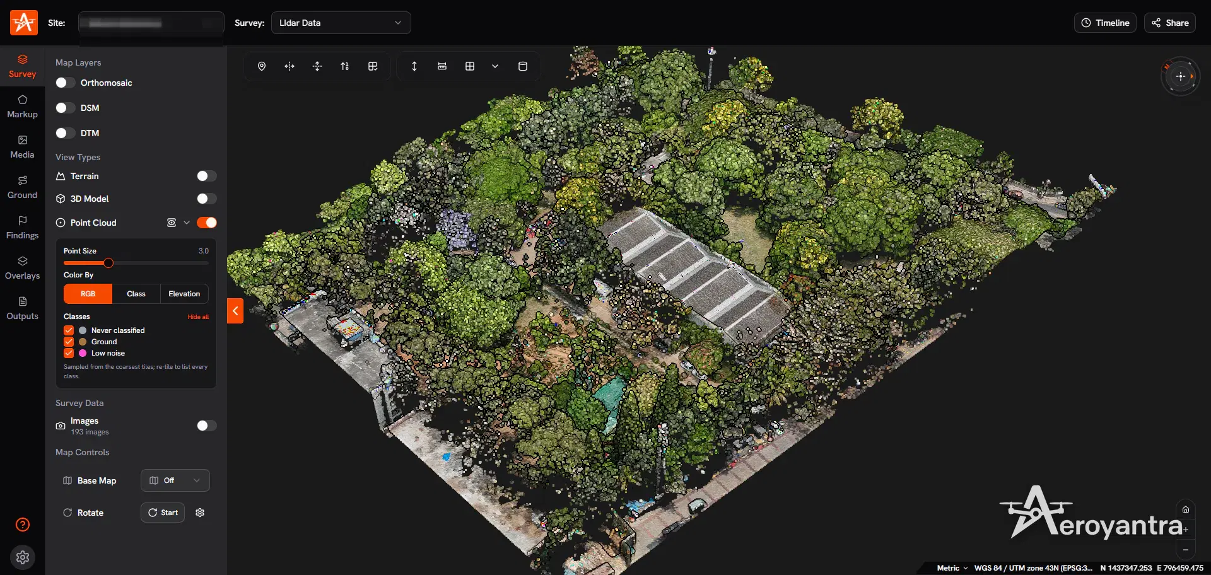
Task: Turn off the Point Cloud view
Action: 207,223
